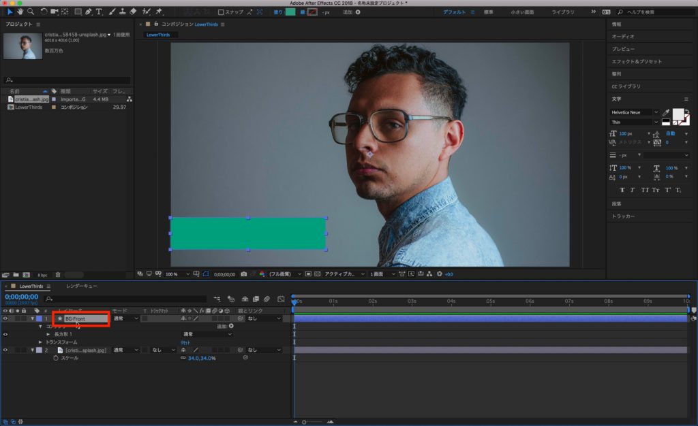The image size is (698, 426).
Task: Expand the トランスフォーム transform group
Action: point(40,342)
